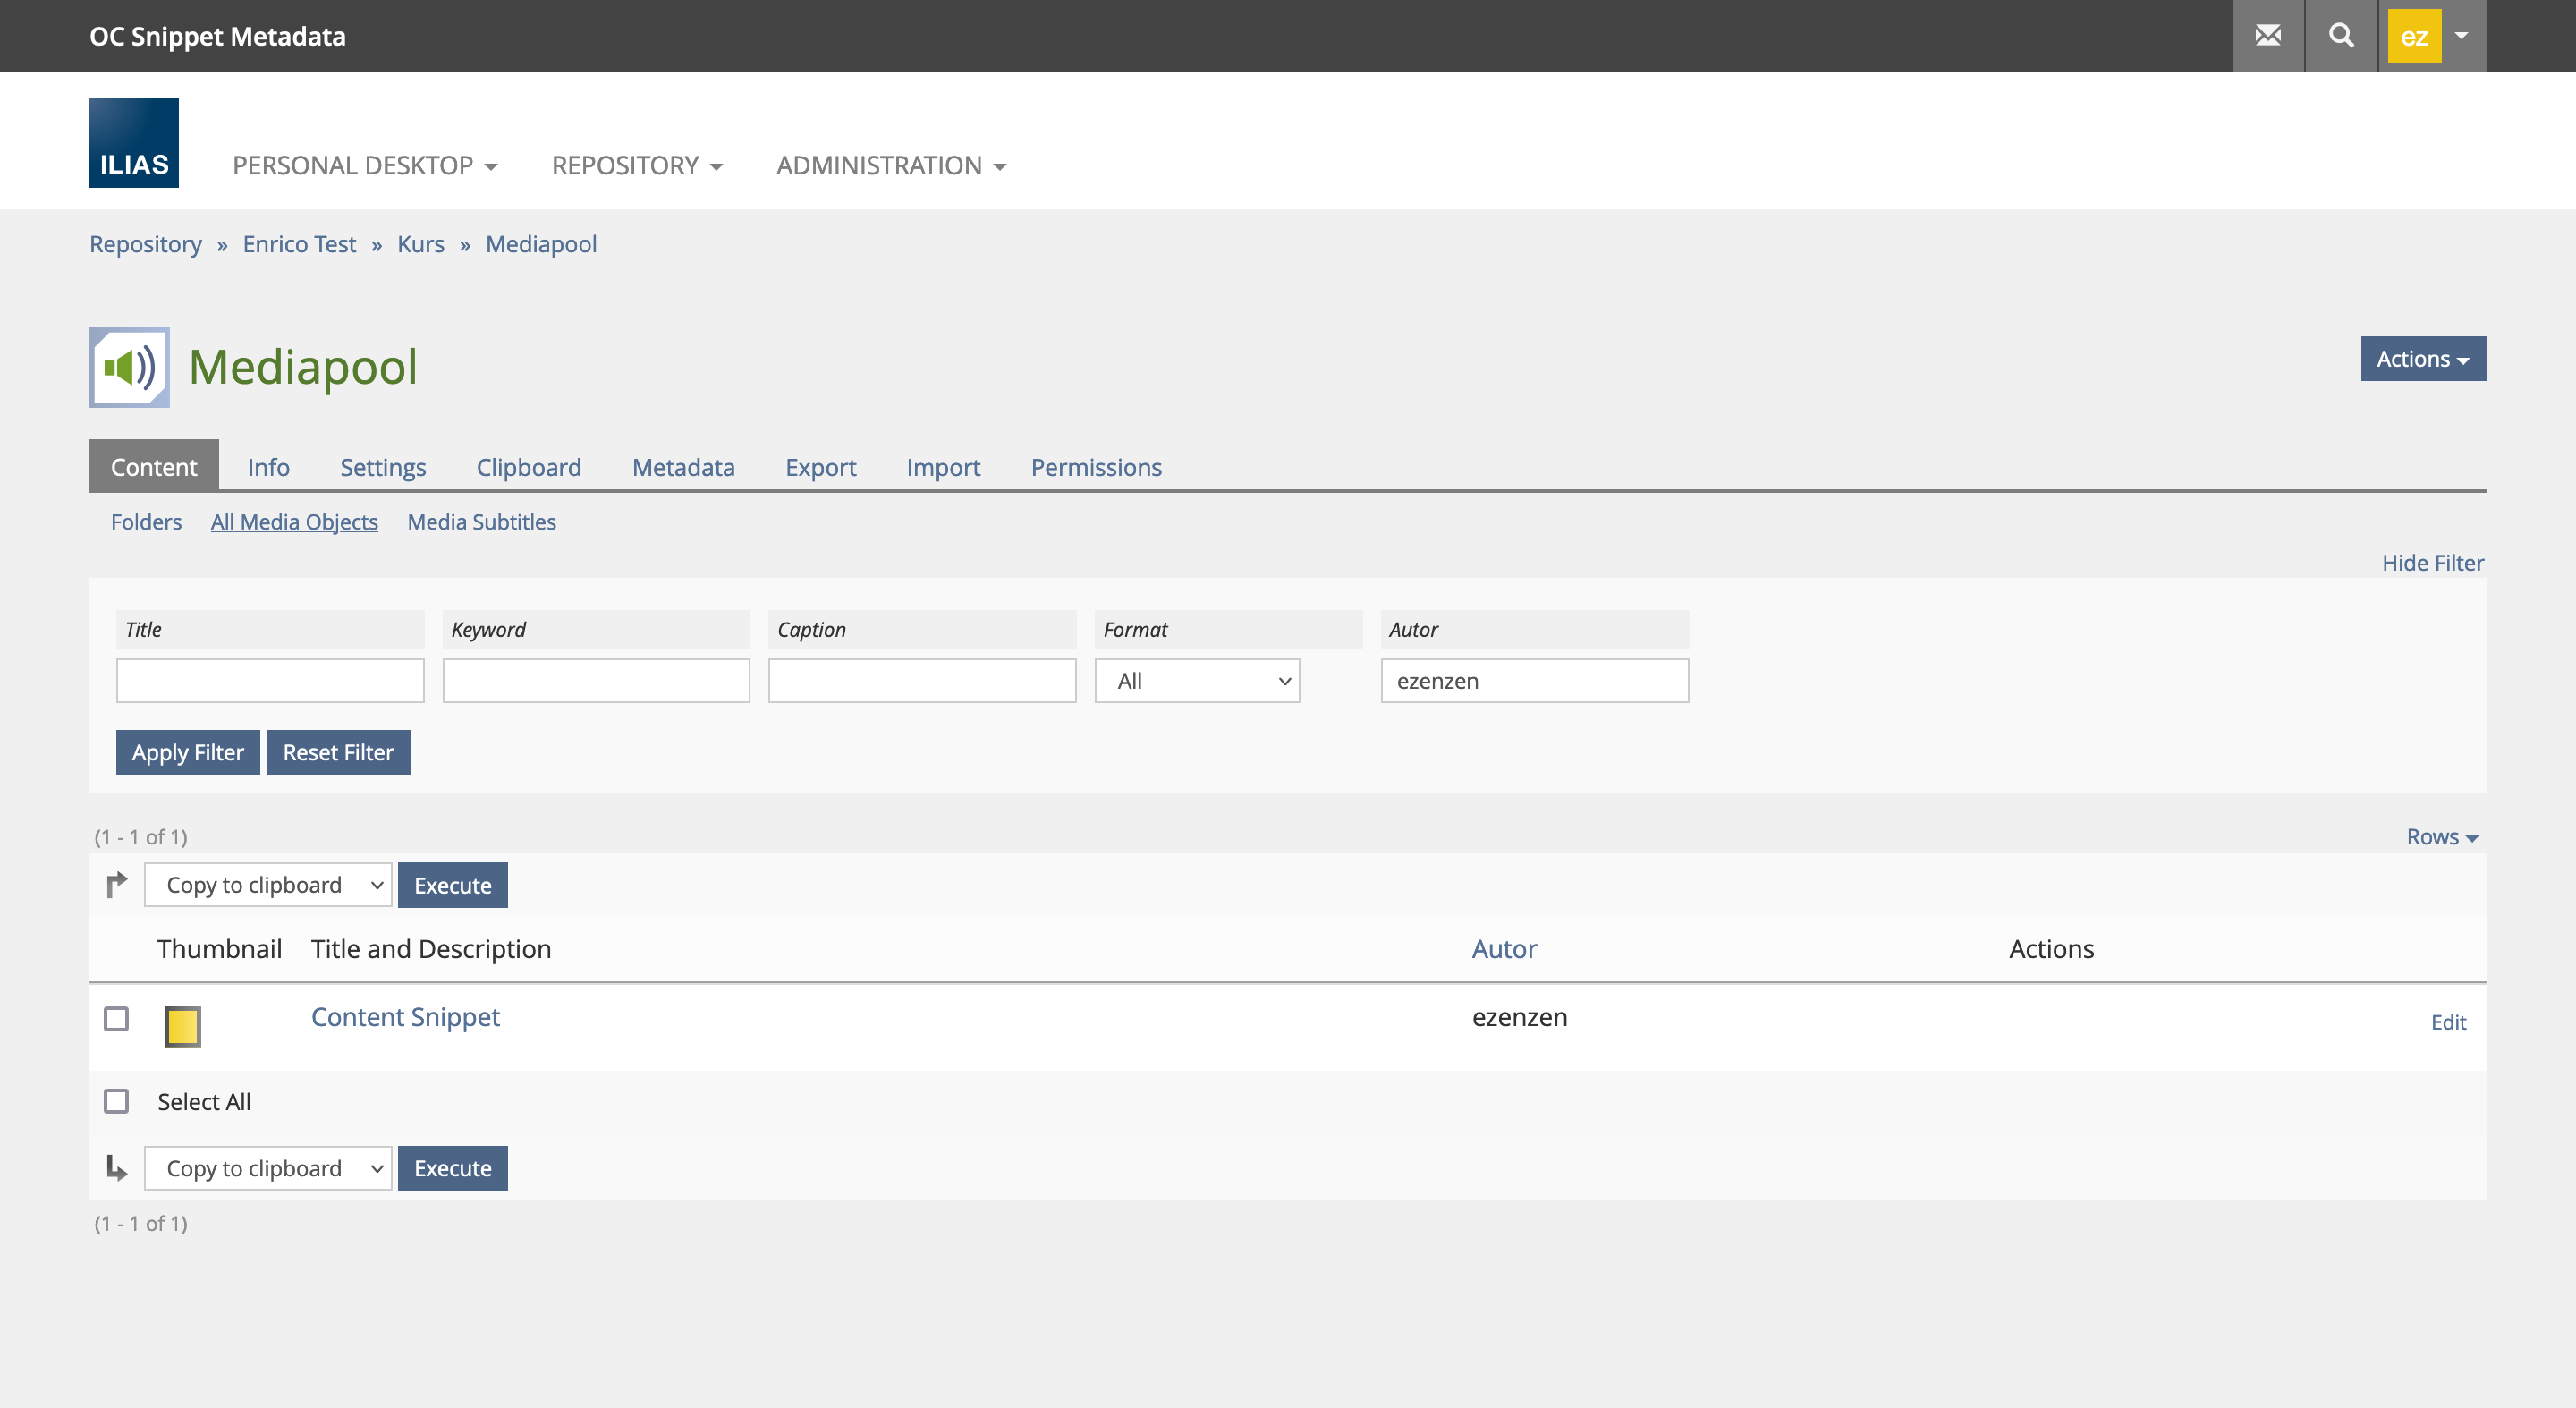Toggle the Select All checkbox

[117, 1101]
